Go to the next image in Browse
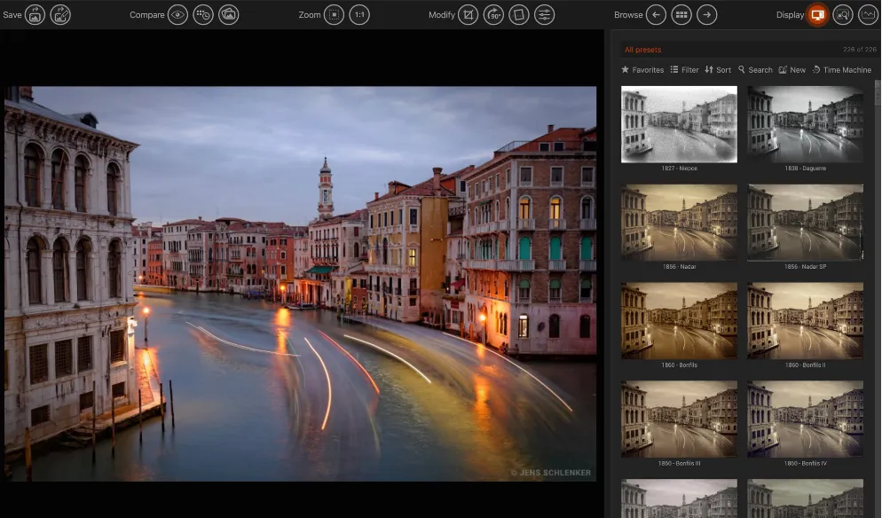 pos(706,15)
